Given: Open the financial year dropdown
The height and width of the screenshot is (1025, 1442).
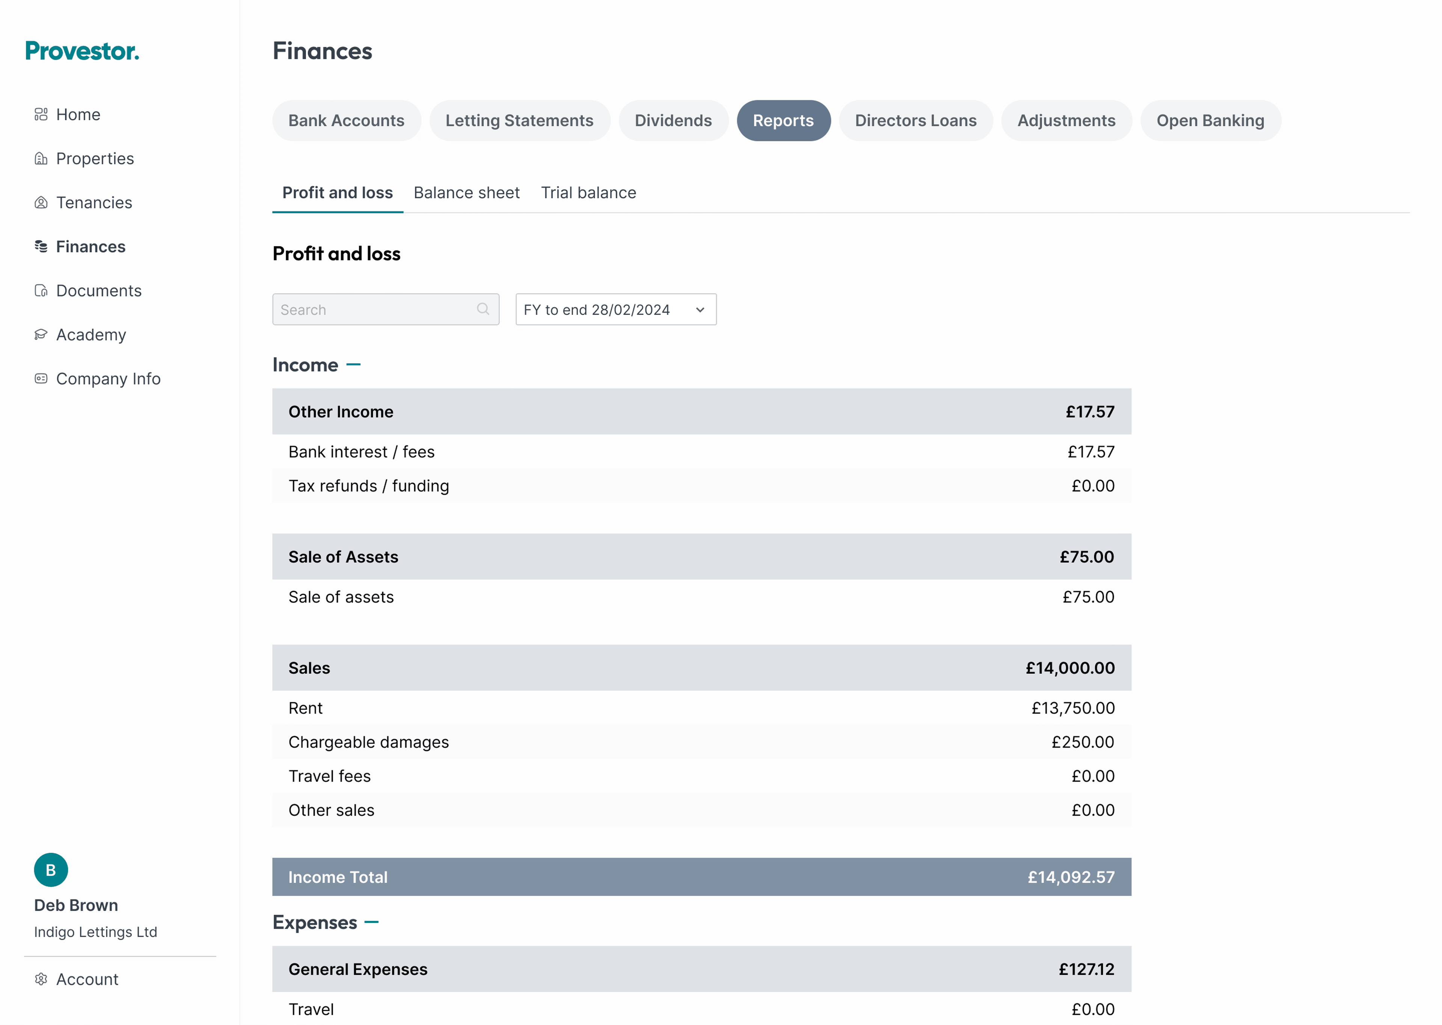Looking at the screenshot, I should [x=615, y=309].
